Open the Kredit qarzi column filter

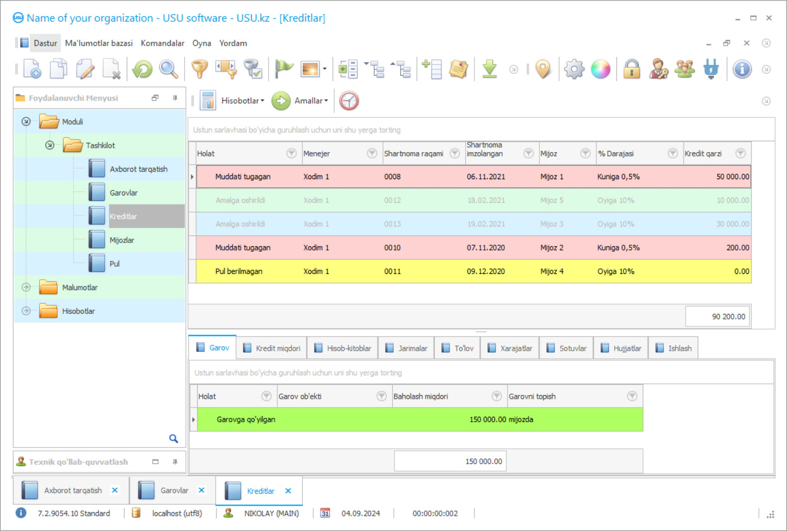740,153
